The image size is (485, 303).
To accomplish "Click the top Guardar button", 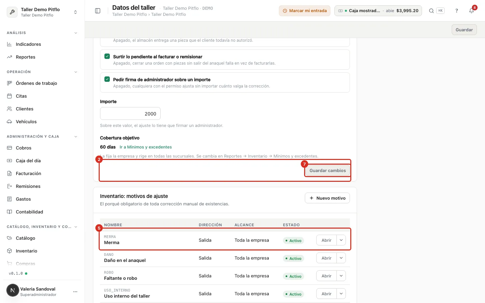I will click(x=464, y=30).
